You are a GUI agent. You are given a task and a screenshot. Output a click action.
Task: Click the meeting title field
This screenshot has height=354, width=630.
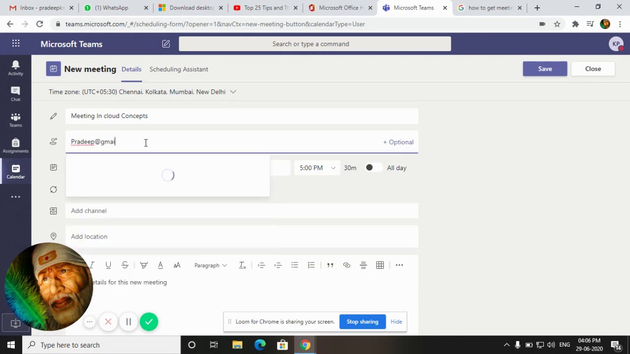[x=242, y=116]
